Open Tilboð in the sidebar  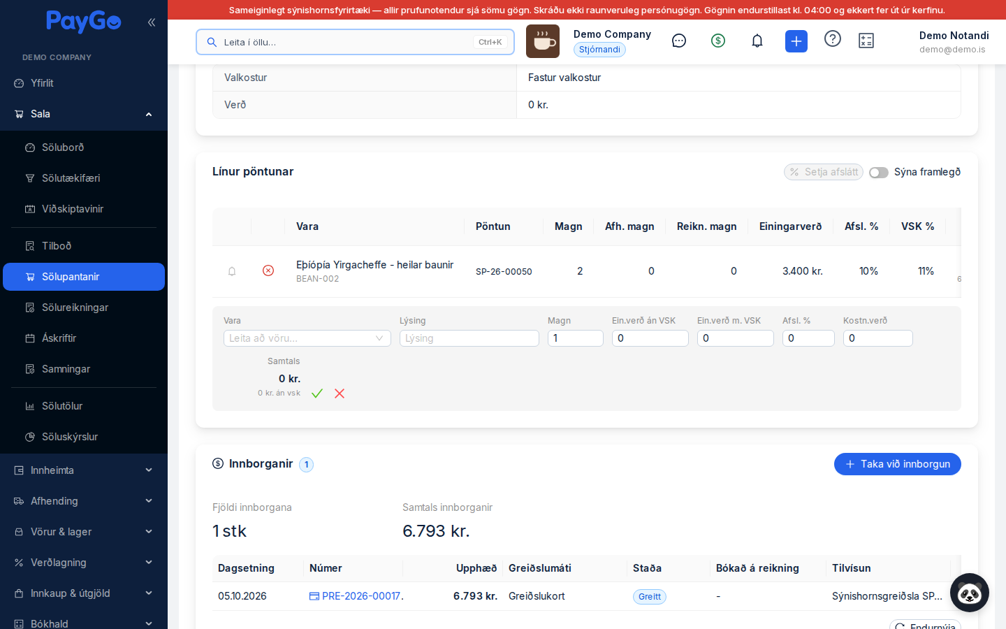(x=84, y=246)
